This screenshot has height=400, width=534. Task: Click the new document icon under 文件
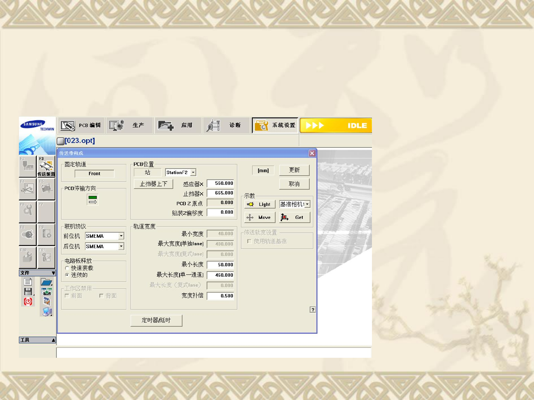click(x=28, y=282)
